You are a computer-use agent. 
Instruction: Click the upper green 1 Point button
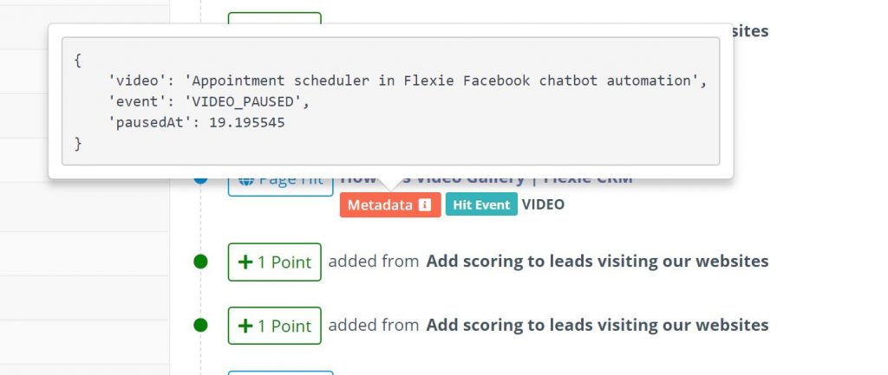275,262
